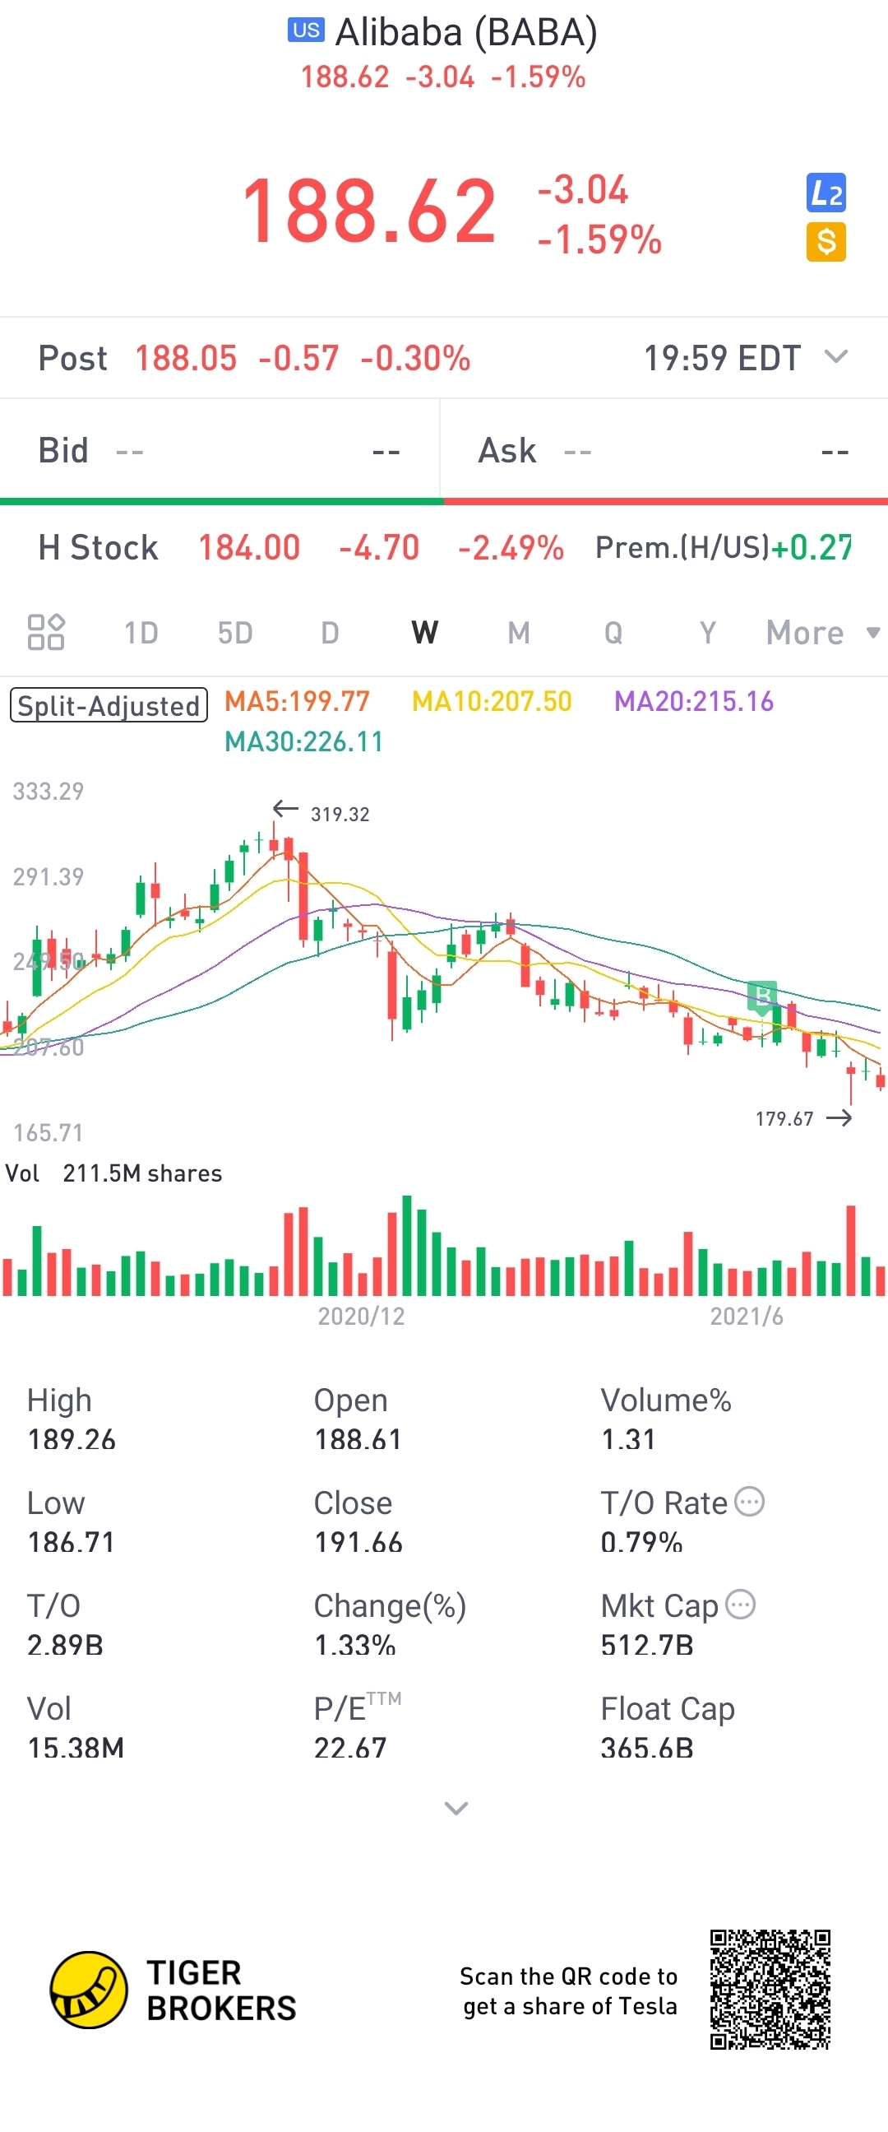
Task: Tap the Vol 15.38M value
Action: [x=76, y=1747]
